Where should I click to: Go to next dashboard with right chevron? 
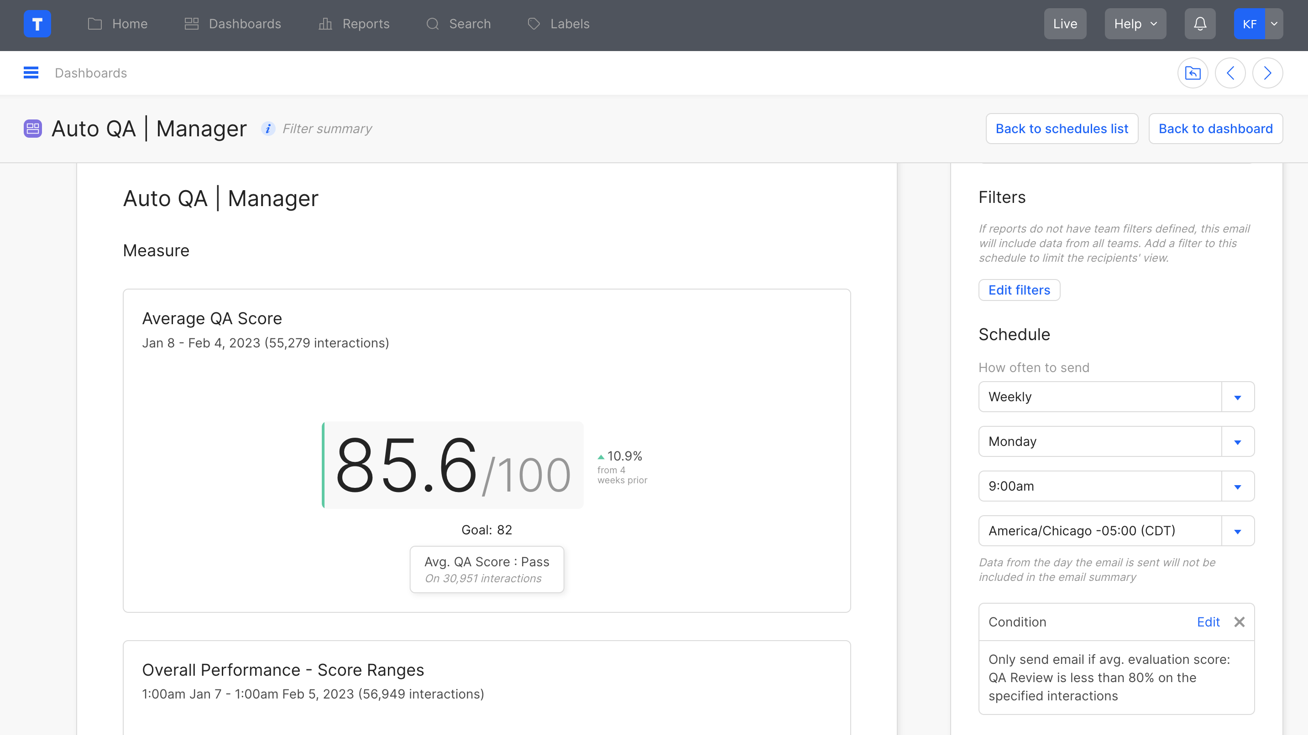1267,73
